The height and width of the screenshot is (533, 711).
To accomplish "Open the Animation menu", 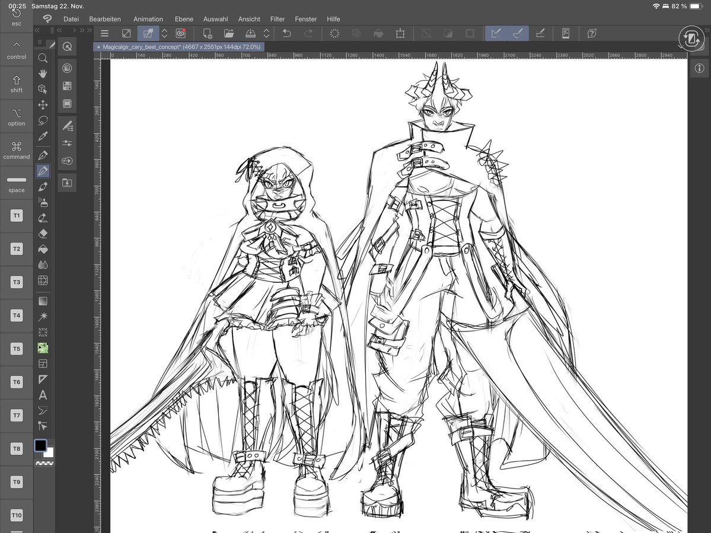I will click(x=148, y=19).
